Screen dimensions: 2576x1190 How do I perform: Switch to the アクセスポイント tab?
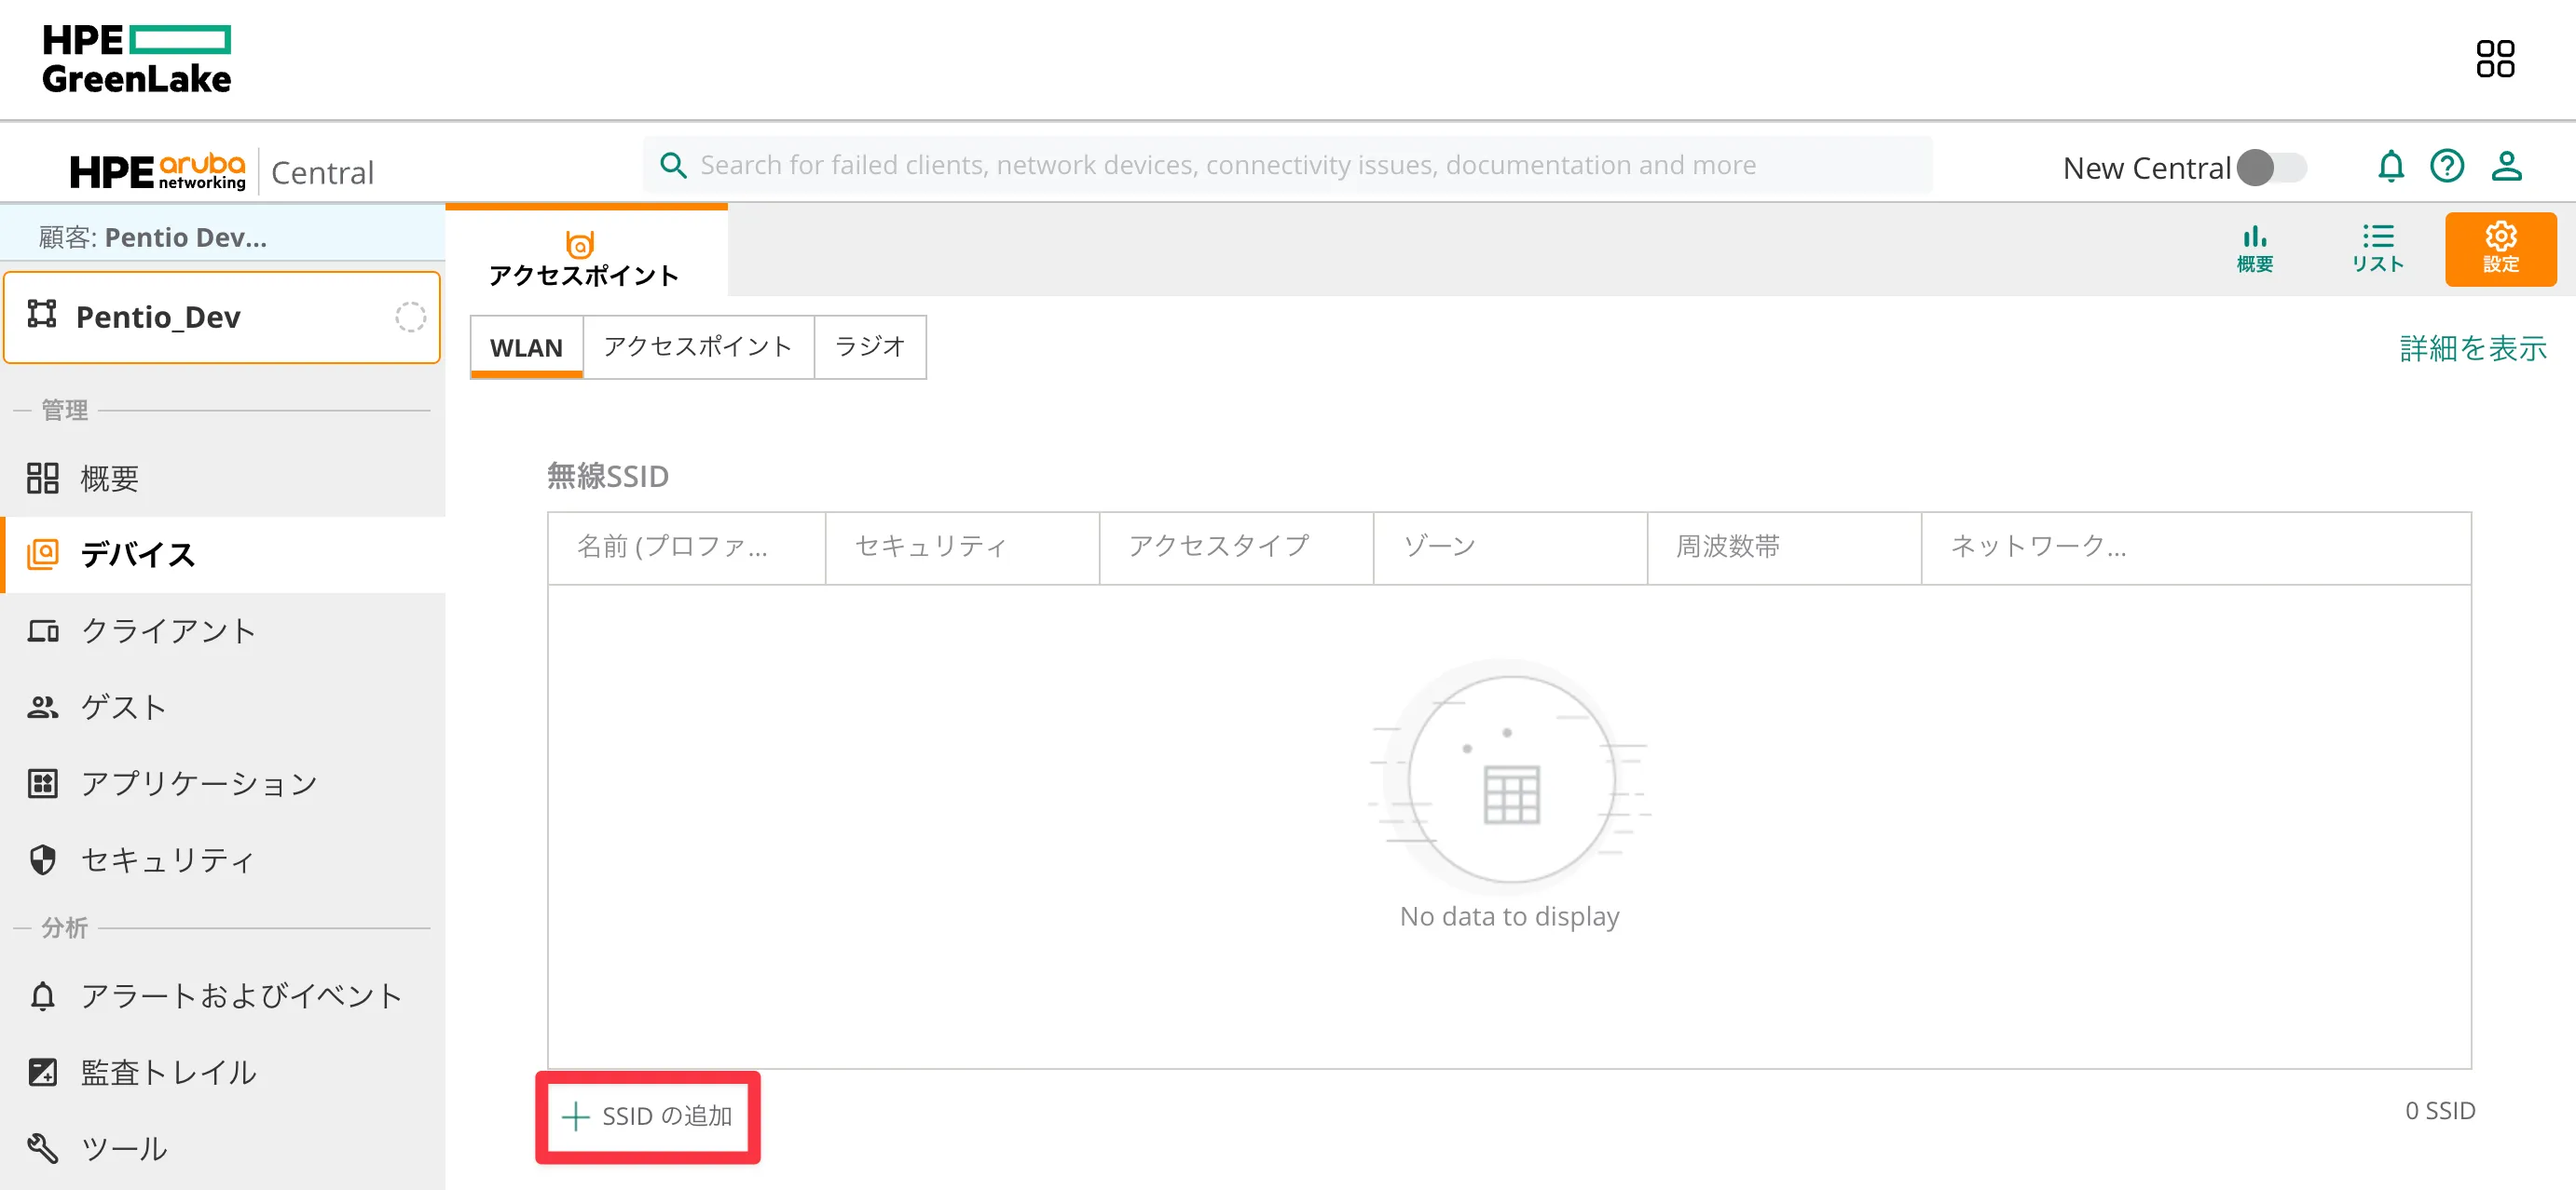tap(697, 346)
